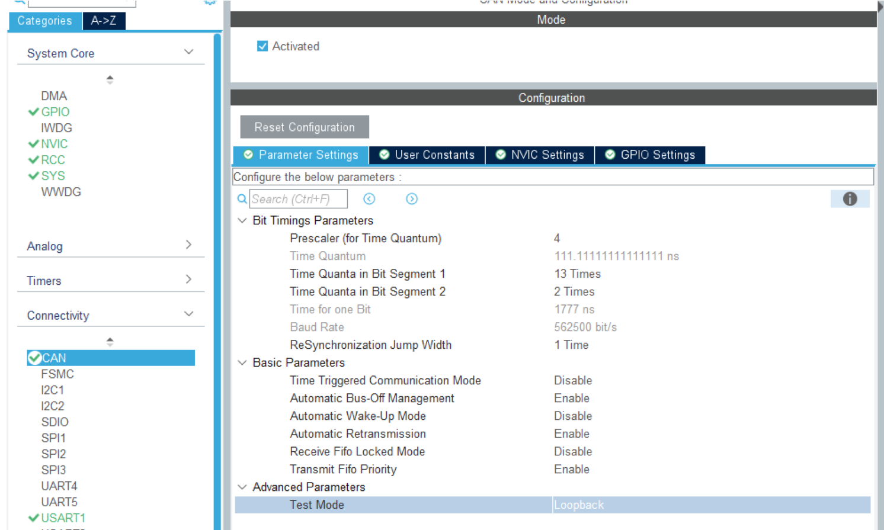
Task: Select RCC in System Core list
Action: 53,160
